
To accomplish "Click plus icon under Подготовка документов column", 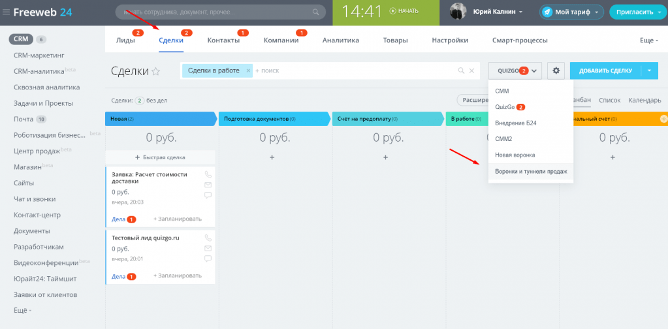I will click(272, 157).
